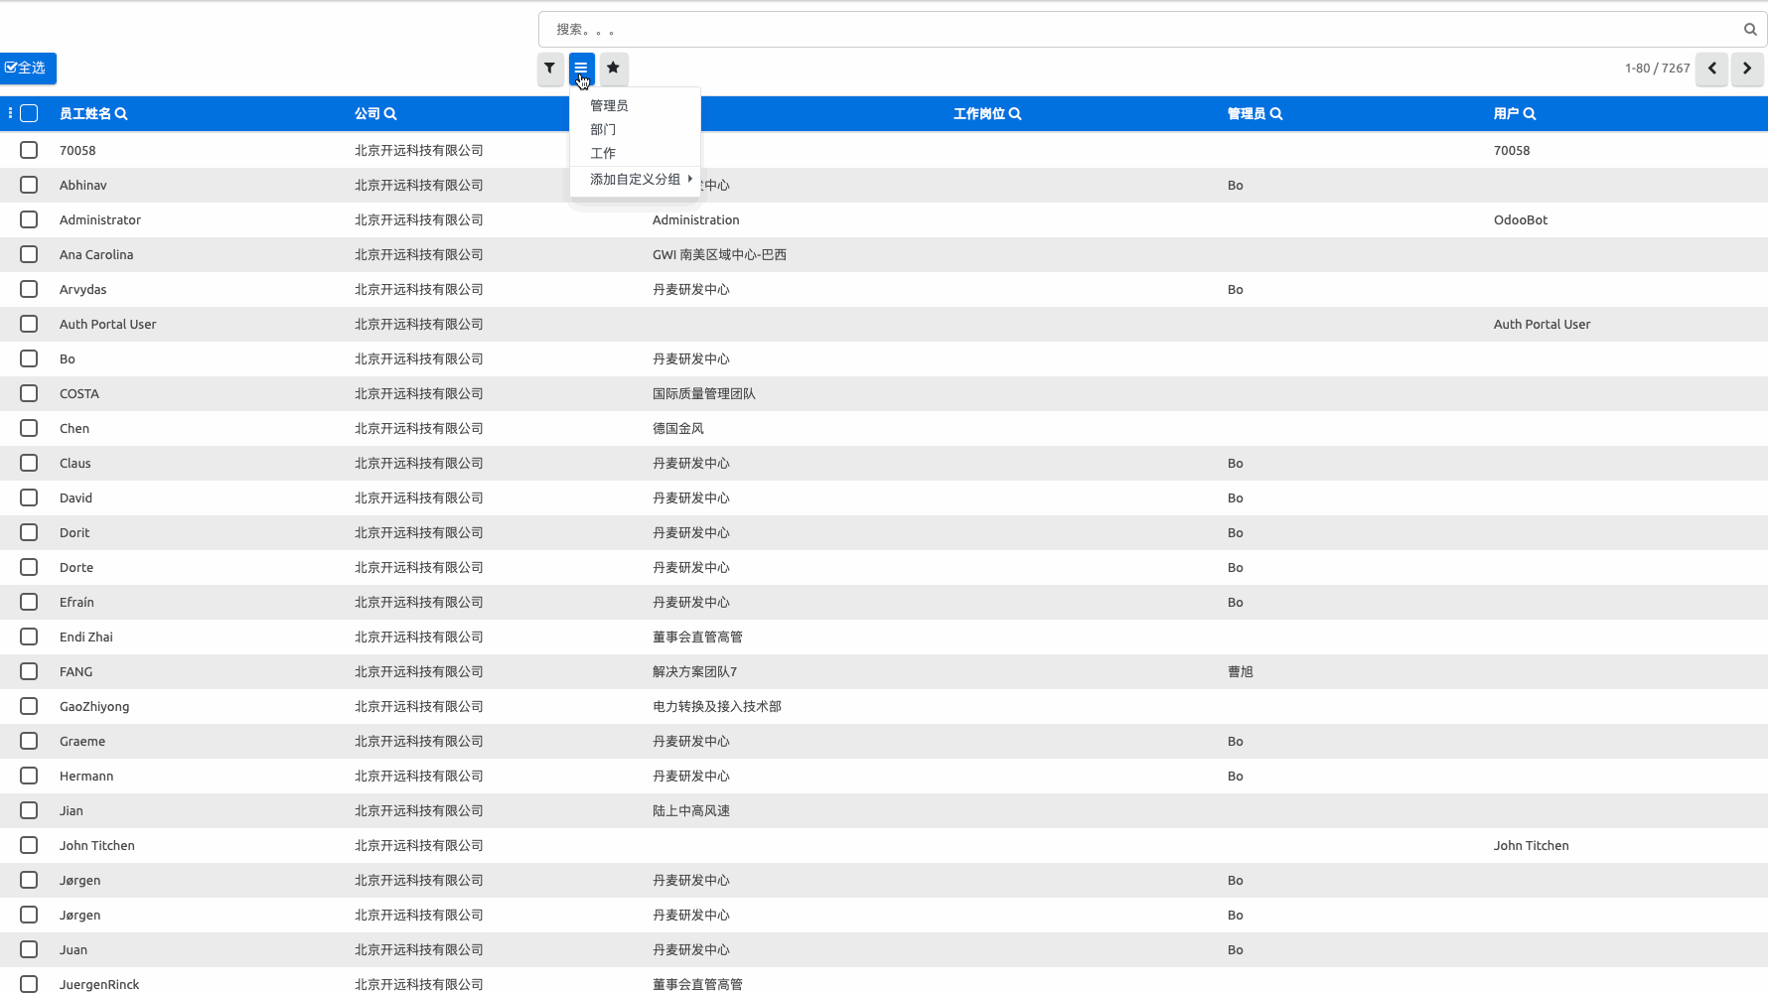Go to next page with right chevron
1768x993 pixels.
pyautogui.click(x=1747, y=69)
